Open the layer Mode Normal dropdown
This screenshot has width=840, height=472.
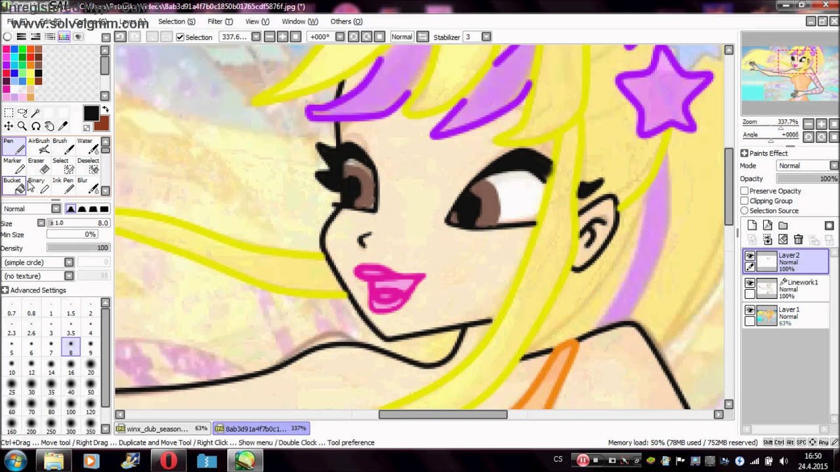click(808, 166)
